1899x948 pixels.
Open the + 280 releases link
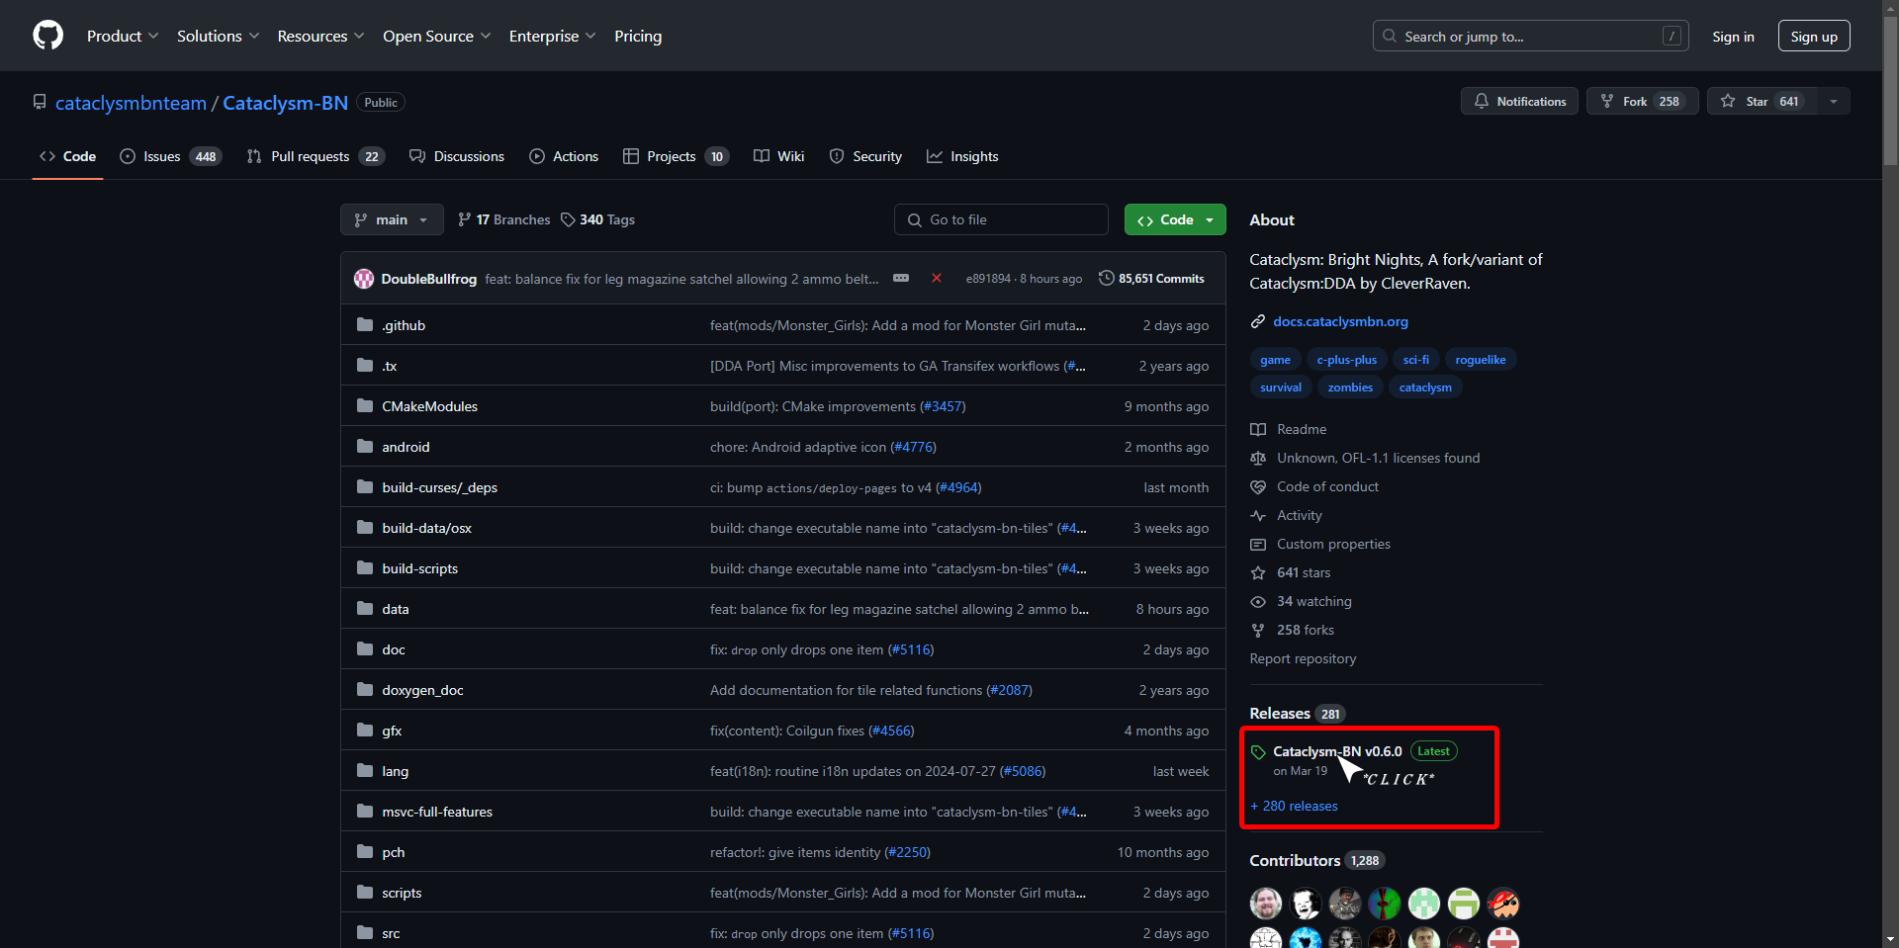click(1294, 807)
